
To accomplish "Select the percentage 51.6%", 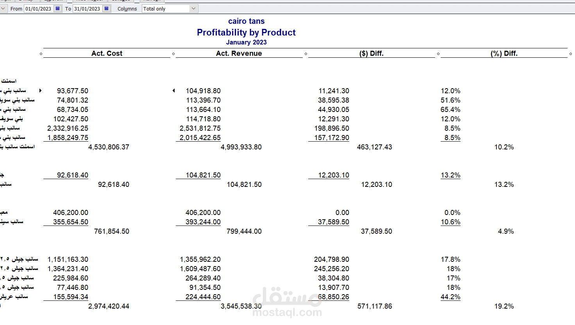I will point(450,100).
